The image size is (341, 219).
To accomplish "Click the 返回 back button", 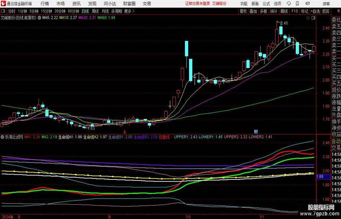I will tap(325, 11).
